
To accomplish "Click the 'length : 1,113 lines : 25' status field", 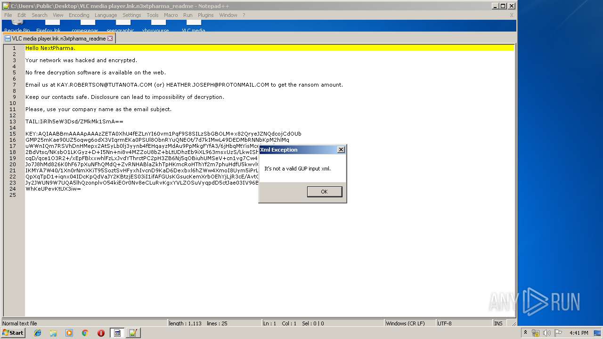I will point(215,323).
